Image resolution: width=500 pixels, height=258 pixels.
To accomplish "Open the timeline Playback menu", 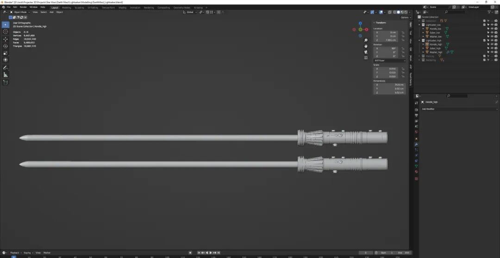I will (x=15, y=252).
